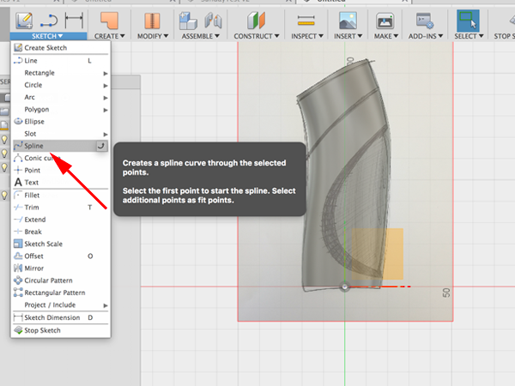Choose Break from the Sketch menu

pyautogui.click(x=60, y=232)
